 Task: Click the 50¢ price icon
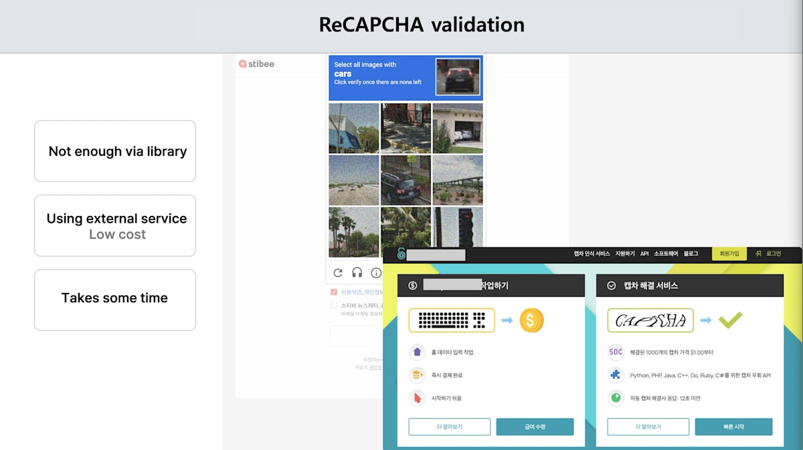point(616,352)
